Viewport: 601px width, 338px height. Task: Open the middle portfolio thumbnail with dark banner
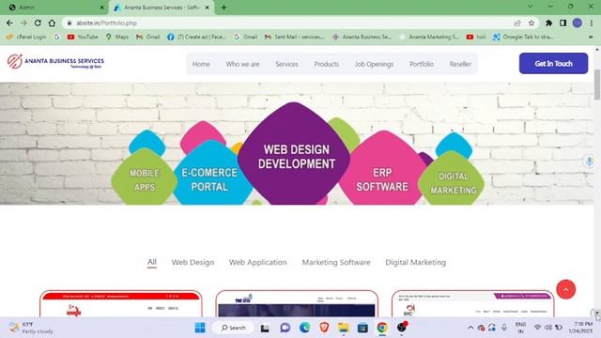click(297, 304)
